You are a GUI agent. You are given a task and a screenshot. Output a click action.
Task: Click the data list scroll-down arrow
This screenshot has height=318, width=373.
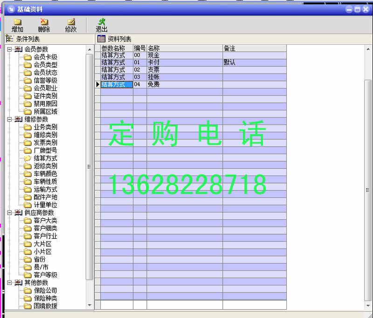[x=368, y=305]
